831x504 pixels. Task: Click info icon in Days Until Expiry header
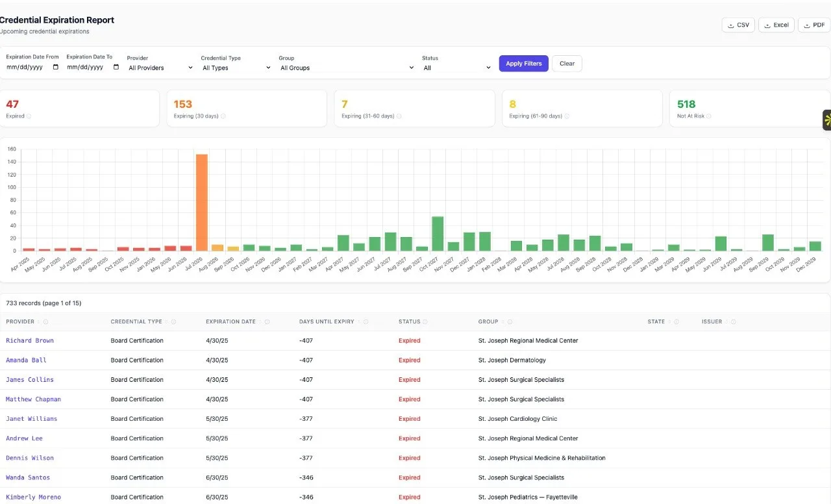(366, 321)
